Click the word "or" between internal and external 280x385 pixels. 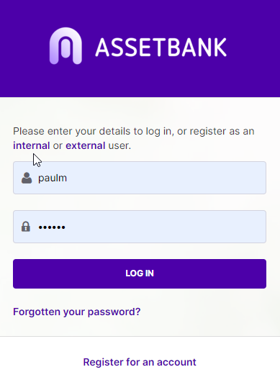tap(58, 146)
